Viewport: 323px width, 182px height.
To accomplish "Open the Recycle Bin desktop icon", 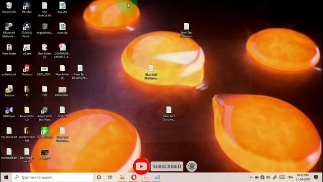I will (9, 8).
